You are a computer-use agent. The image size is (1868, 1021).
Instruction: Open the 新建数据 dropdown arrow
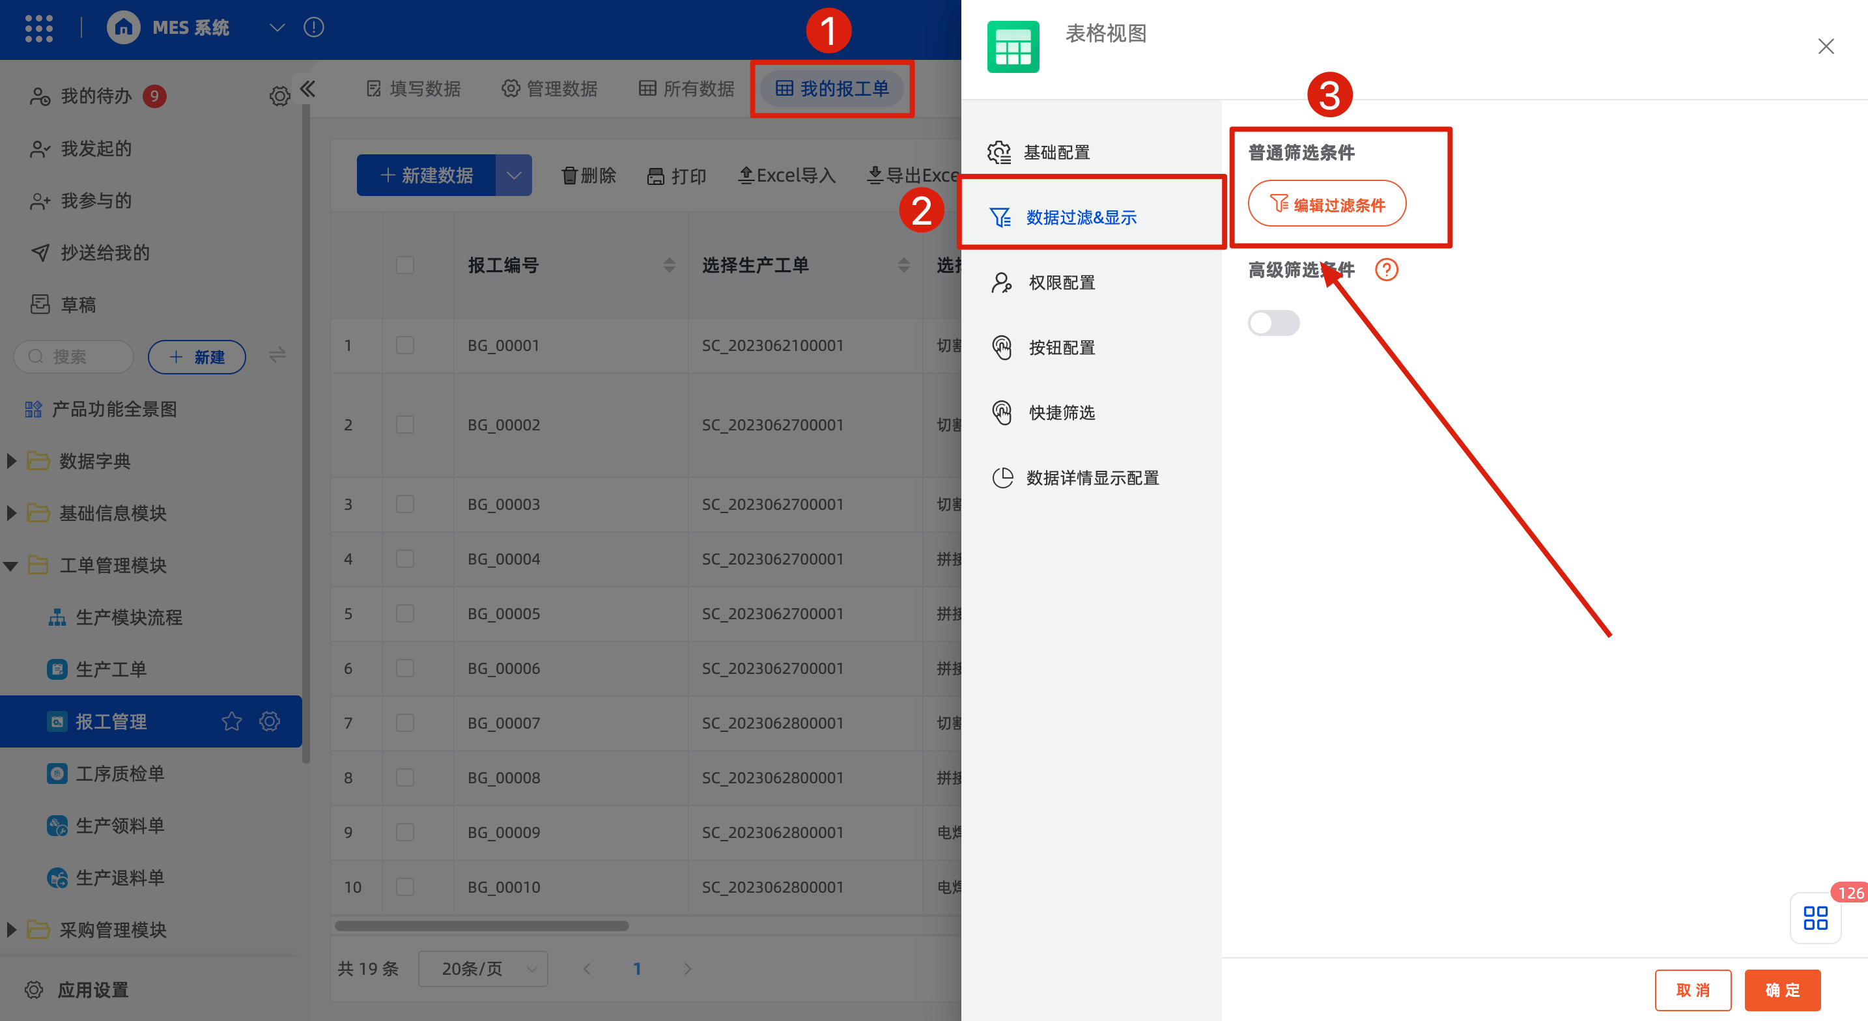tap(513, 176)
